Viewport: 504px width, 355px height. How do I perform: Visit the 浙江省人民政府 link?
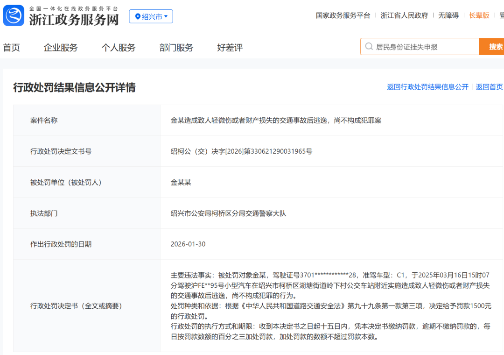[404, 15]
